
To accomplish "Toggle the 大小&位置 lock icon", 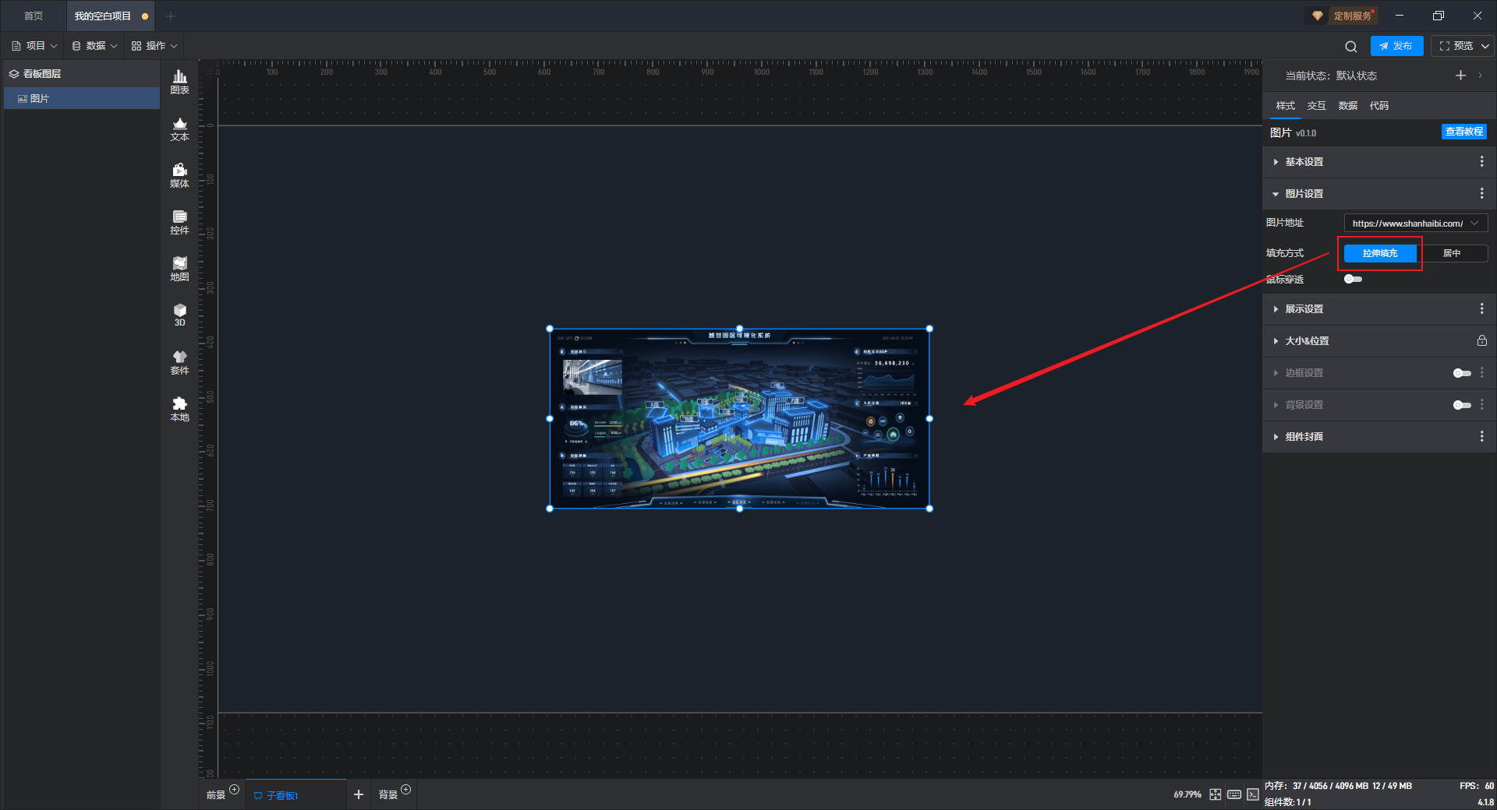I will (x=1481, y=340).
